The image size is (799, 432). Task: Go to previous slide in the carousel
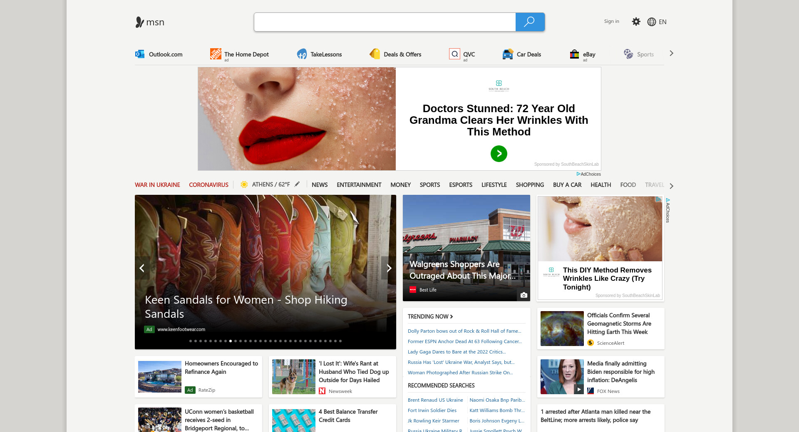[x=142, y=268]
